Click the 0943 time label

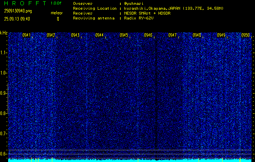click(75, 35)
